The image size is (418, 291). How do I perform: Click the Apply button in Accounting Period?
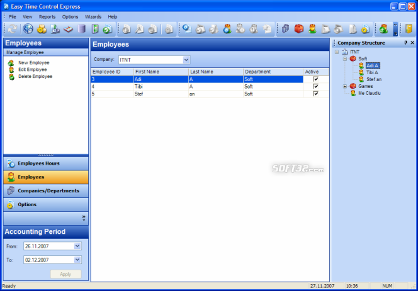(65, 274)
